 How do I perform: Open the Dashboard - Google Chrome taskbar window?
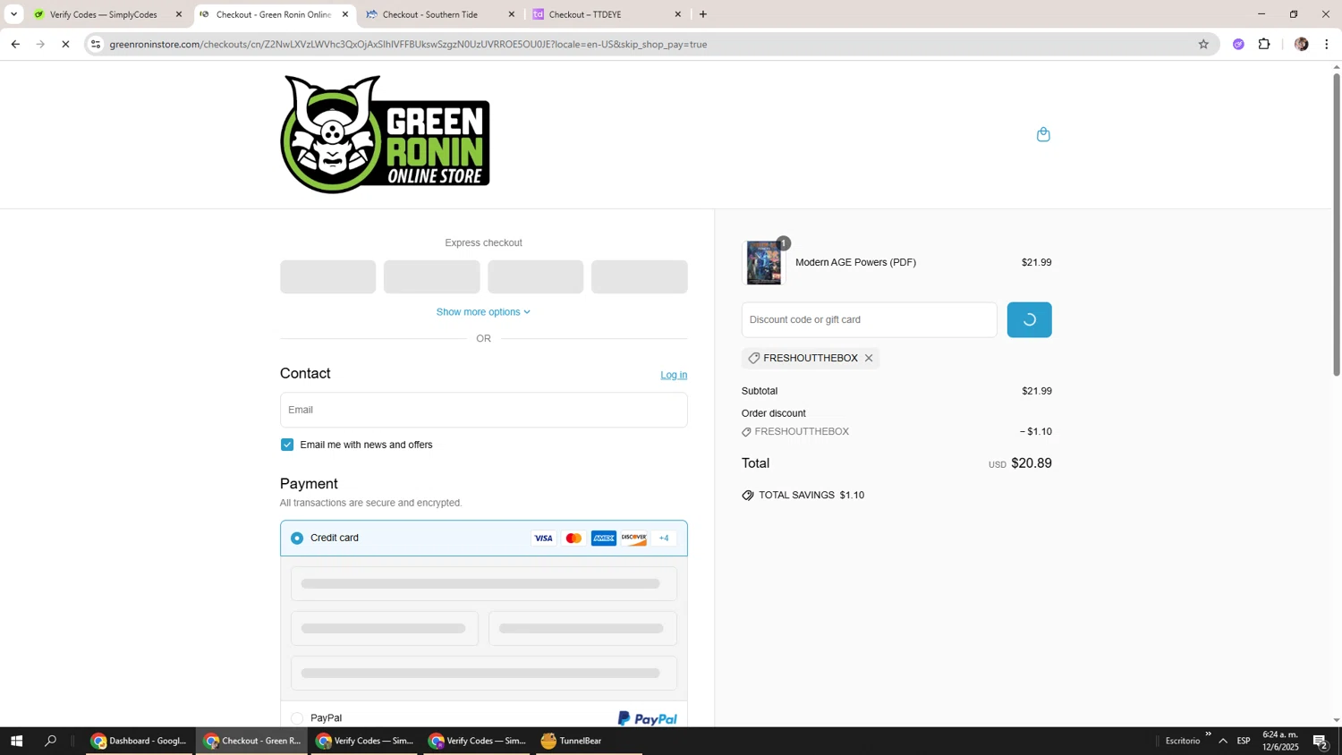(140, 741)
